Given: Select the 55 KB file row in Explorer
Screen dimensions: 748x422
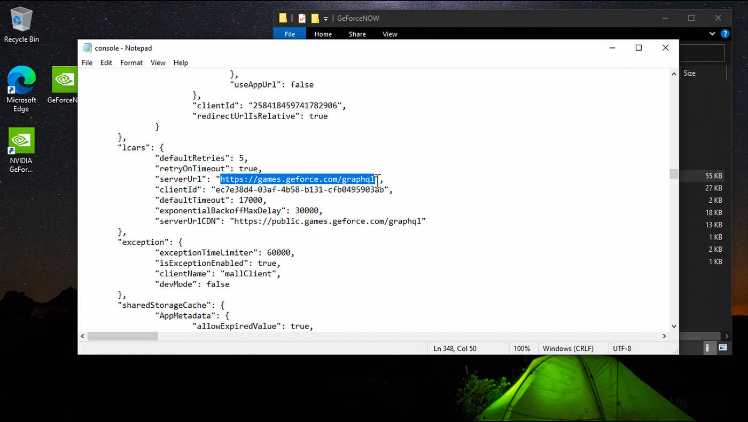Looking at the screenshot, I should [705, 176].
